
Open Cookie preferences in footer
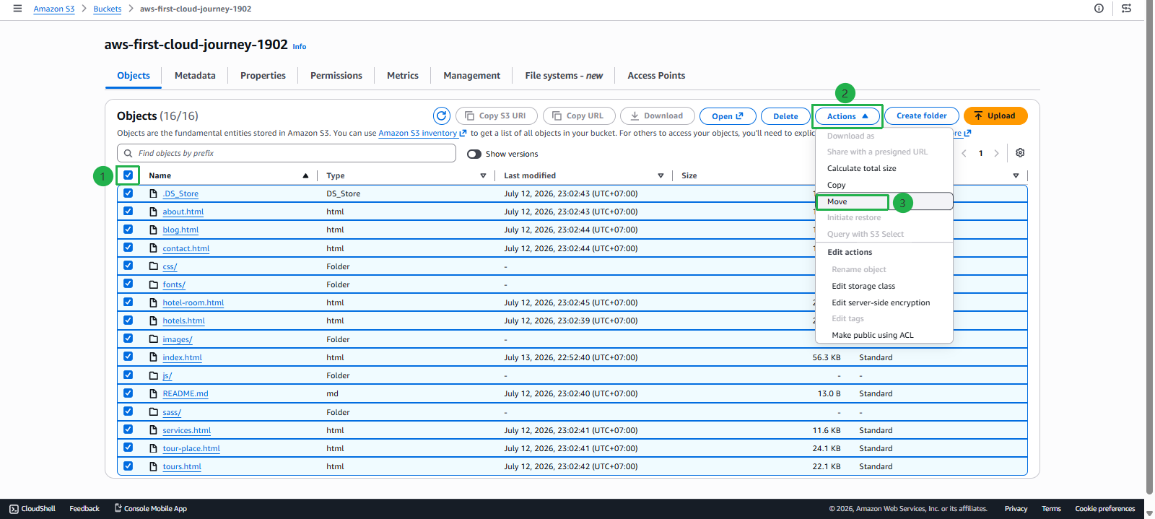(x=1104, y=509)
